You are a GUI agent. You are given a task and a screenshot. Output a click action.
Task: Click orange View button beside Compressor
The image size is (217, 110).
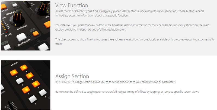pos(36,34)
